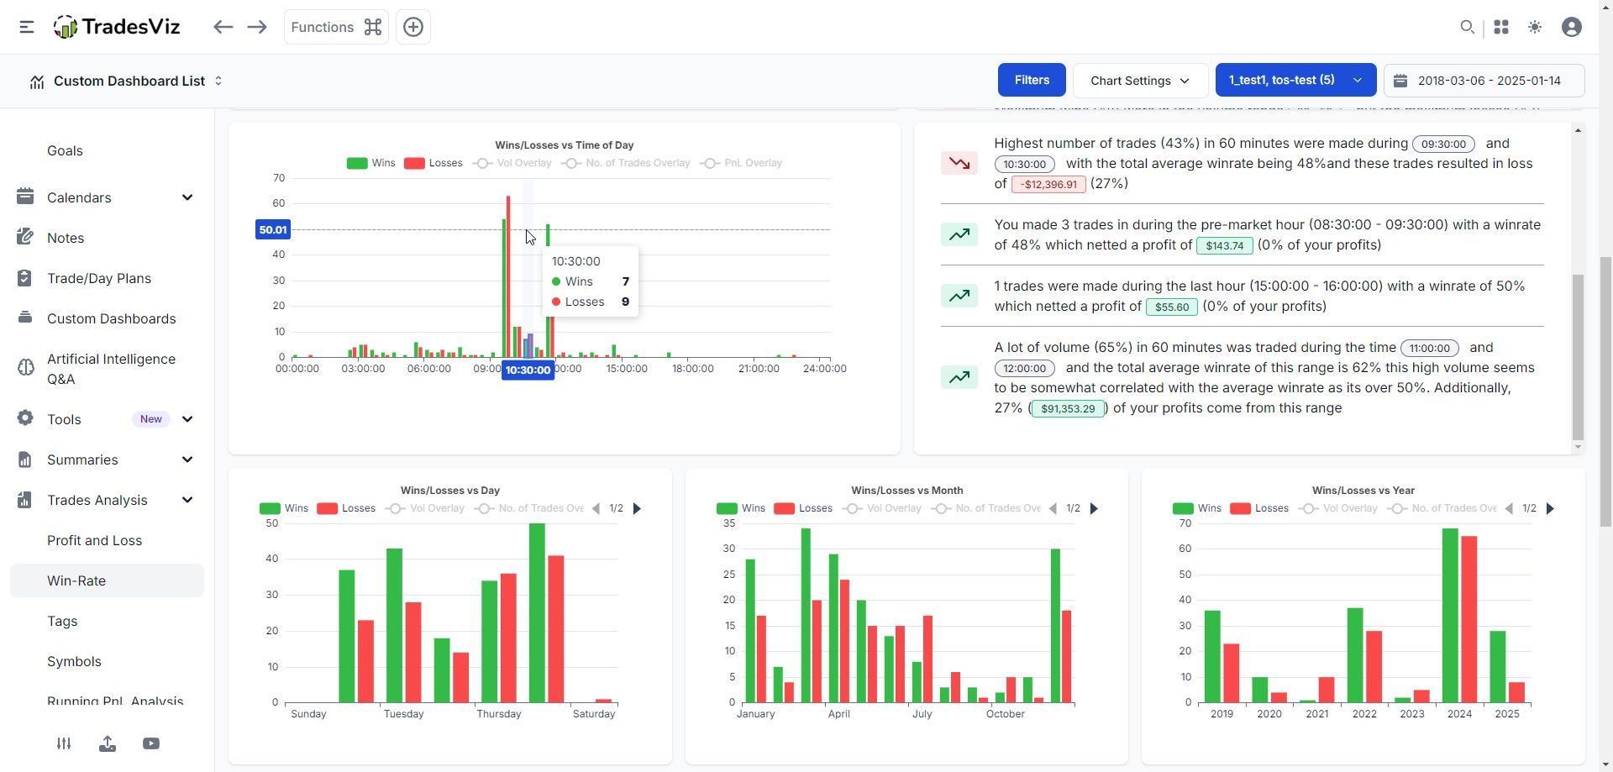Open the user account profile icon
Screen dimensions: 1613x772
(1572, 27)
